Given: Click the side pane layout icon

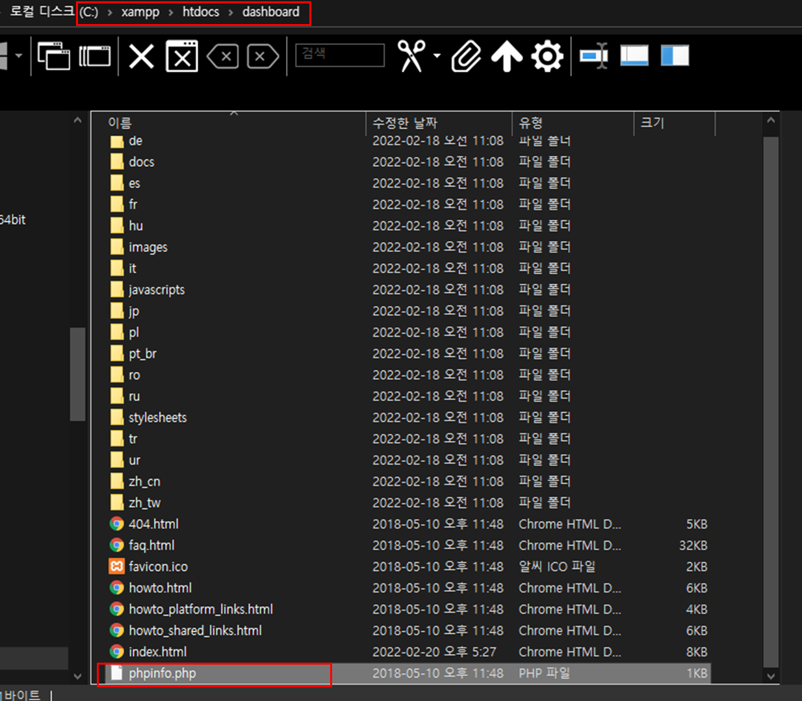Looking at the screenshot, I should coord(675,56).
